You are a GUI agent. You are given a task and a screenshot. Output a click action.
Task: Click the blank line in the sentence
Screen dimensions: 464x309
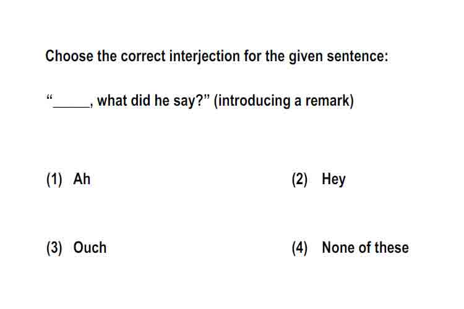(71, 106)
